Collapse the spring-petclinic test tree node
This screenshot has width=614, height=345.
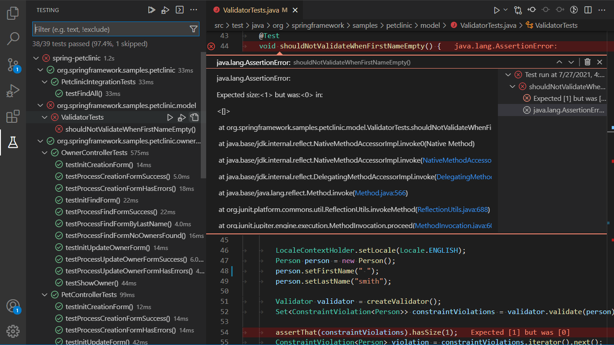[36, 58]
